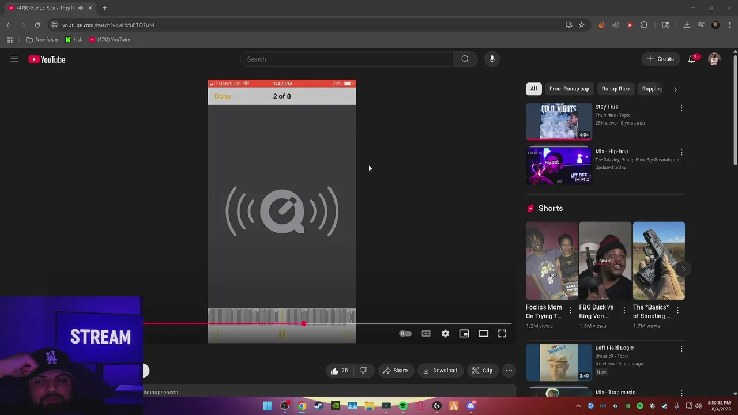Image resolution: width=738 pixels, height=415 pixels.
Task: Open Stay True video thumbnail
Action: click(x=559, y=121)
